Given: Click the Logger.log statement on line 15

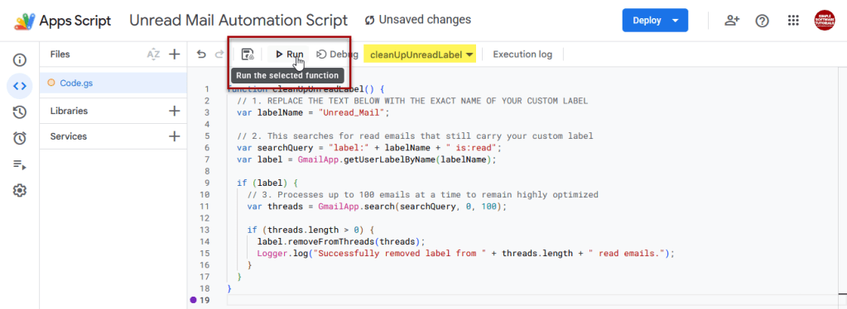Looking at the screenshot, I should (466, 254).
